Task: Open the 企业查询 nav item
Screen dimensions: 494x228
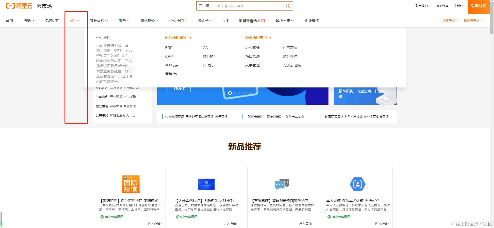Action: point(312,21)
